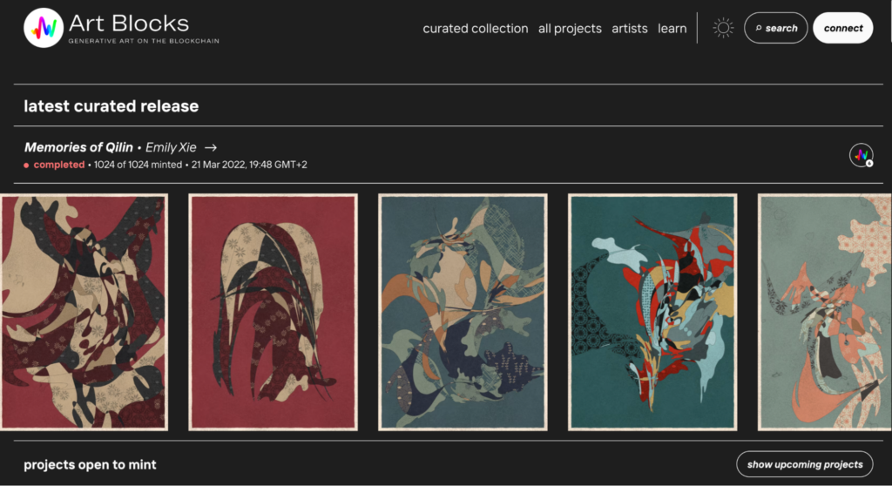
Task: Click the arrow next to Emily Xie
Action: pyautogui.click(x=211, y=147)
